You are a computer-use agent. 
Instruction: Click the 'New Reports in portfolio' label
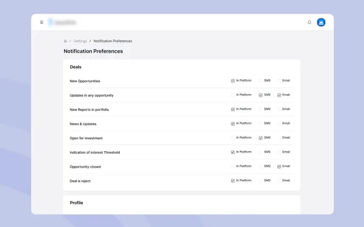(89, 110)
